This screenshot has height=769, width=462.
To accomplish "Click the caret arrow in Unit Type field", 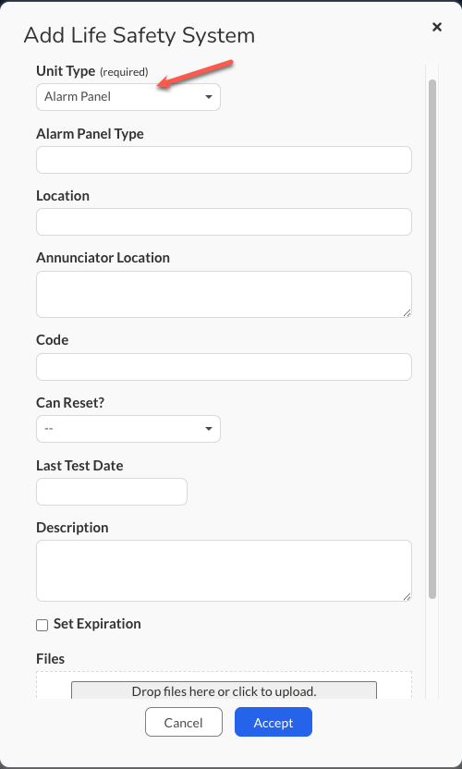I will tap(209, 97).
